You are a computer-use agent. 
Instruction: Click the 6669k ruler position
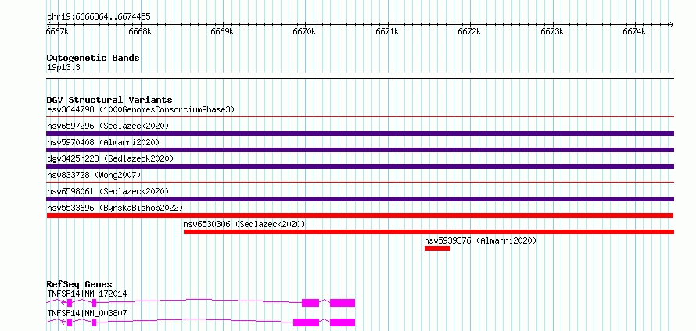coord(222,31)
